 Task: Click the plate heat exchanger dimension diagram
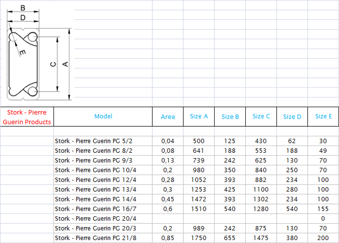tap(39, 53)
